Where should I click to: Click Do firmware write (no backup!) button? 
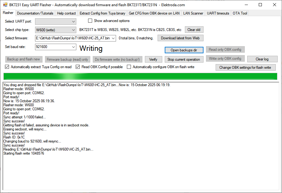(117, 59)
